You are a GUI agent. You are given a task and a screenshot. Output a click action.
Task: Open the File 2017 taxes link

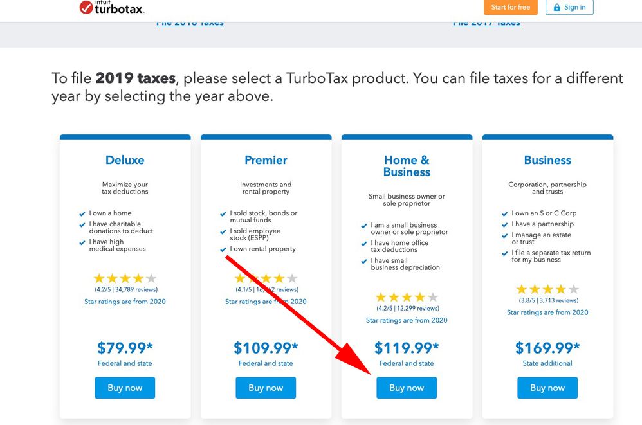(x=486, y=23)
